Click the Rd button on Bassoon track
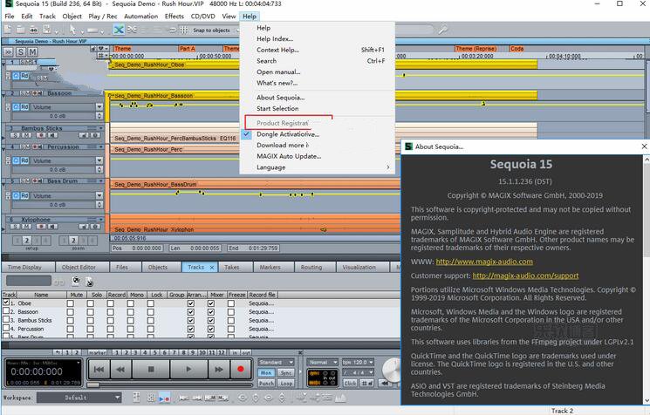The image size is (650, 415). point(25,107)
